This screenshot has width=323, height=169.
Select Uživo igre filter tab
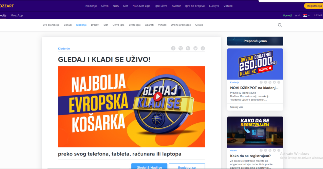[118, 25]
